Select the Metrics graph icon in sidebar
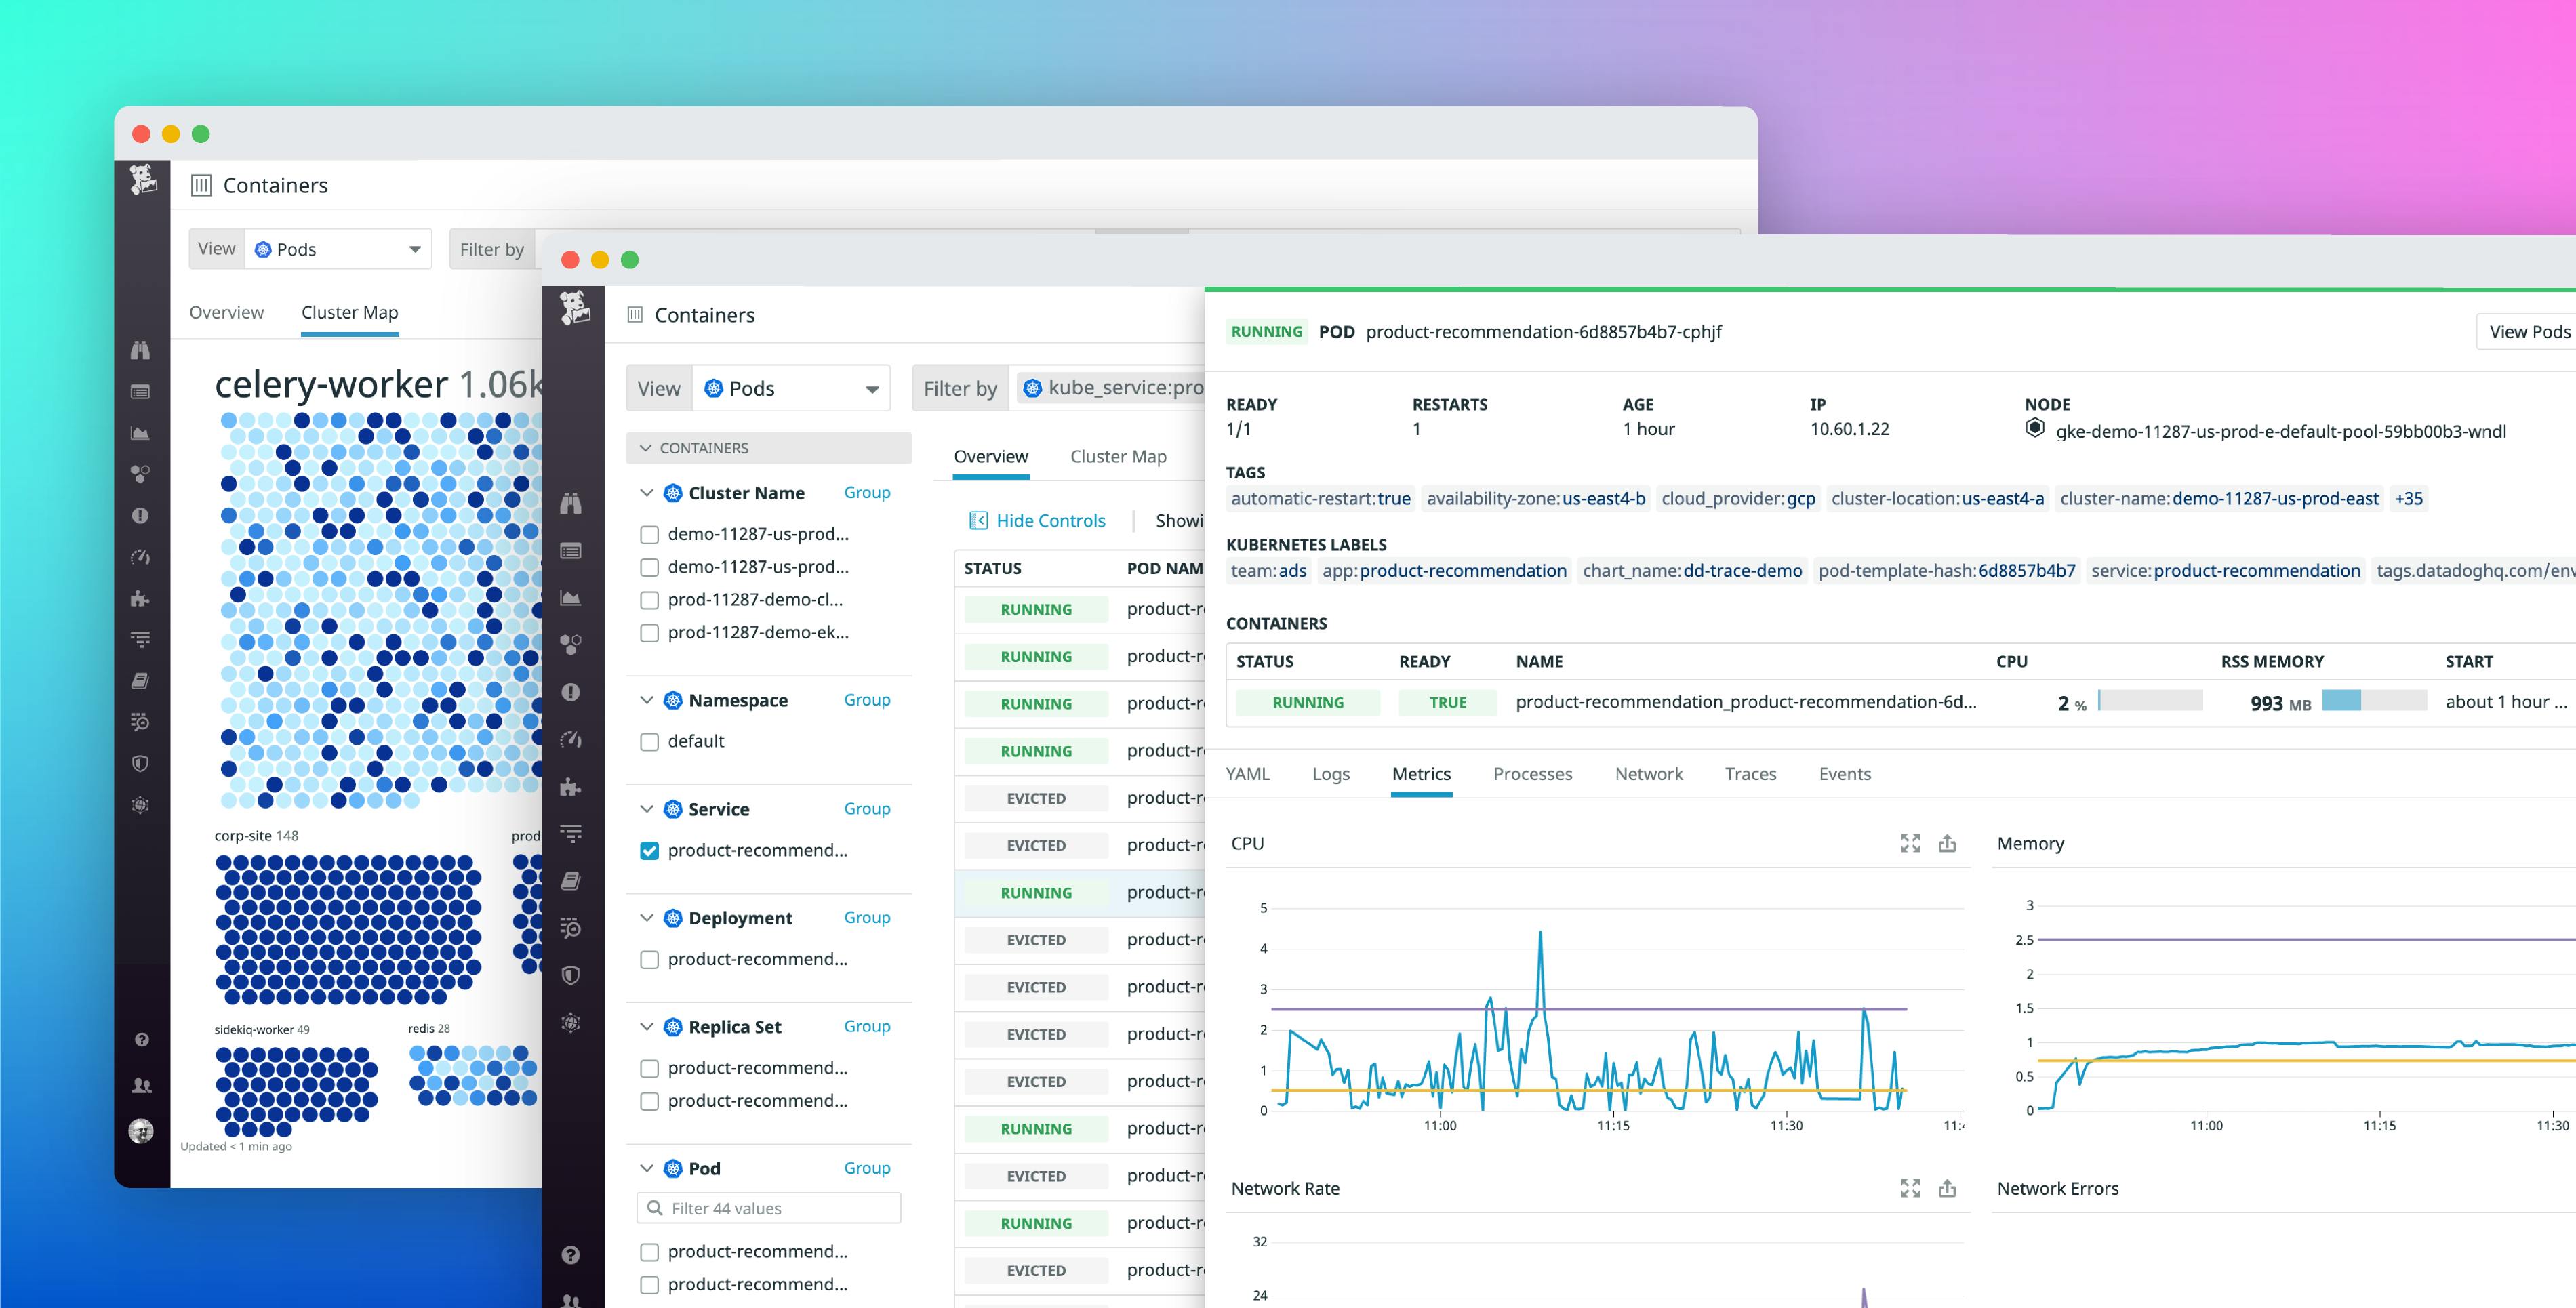 [x=572, y=598]
